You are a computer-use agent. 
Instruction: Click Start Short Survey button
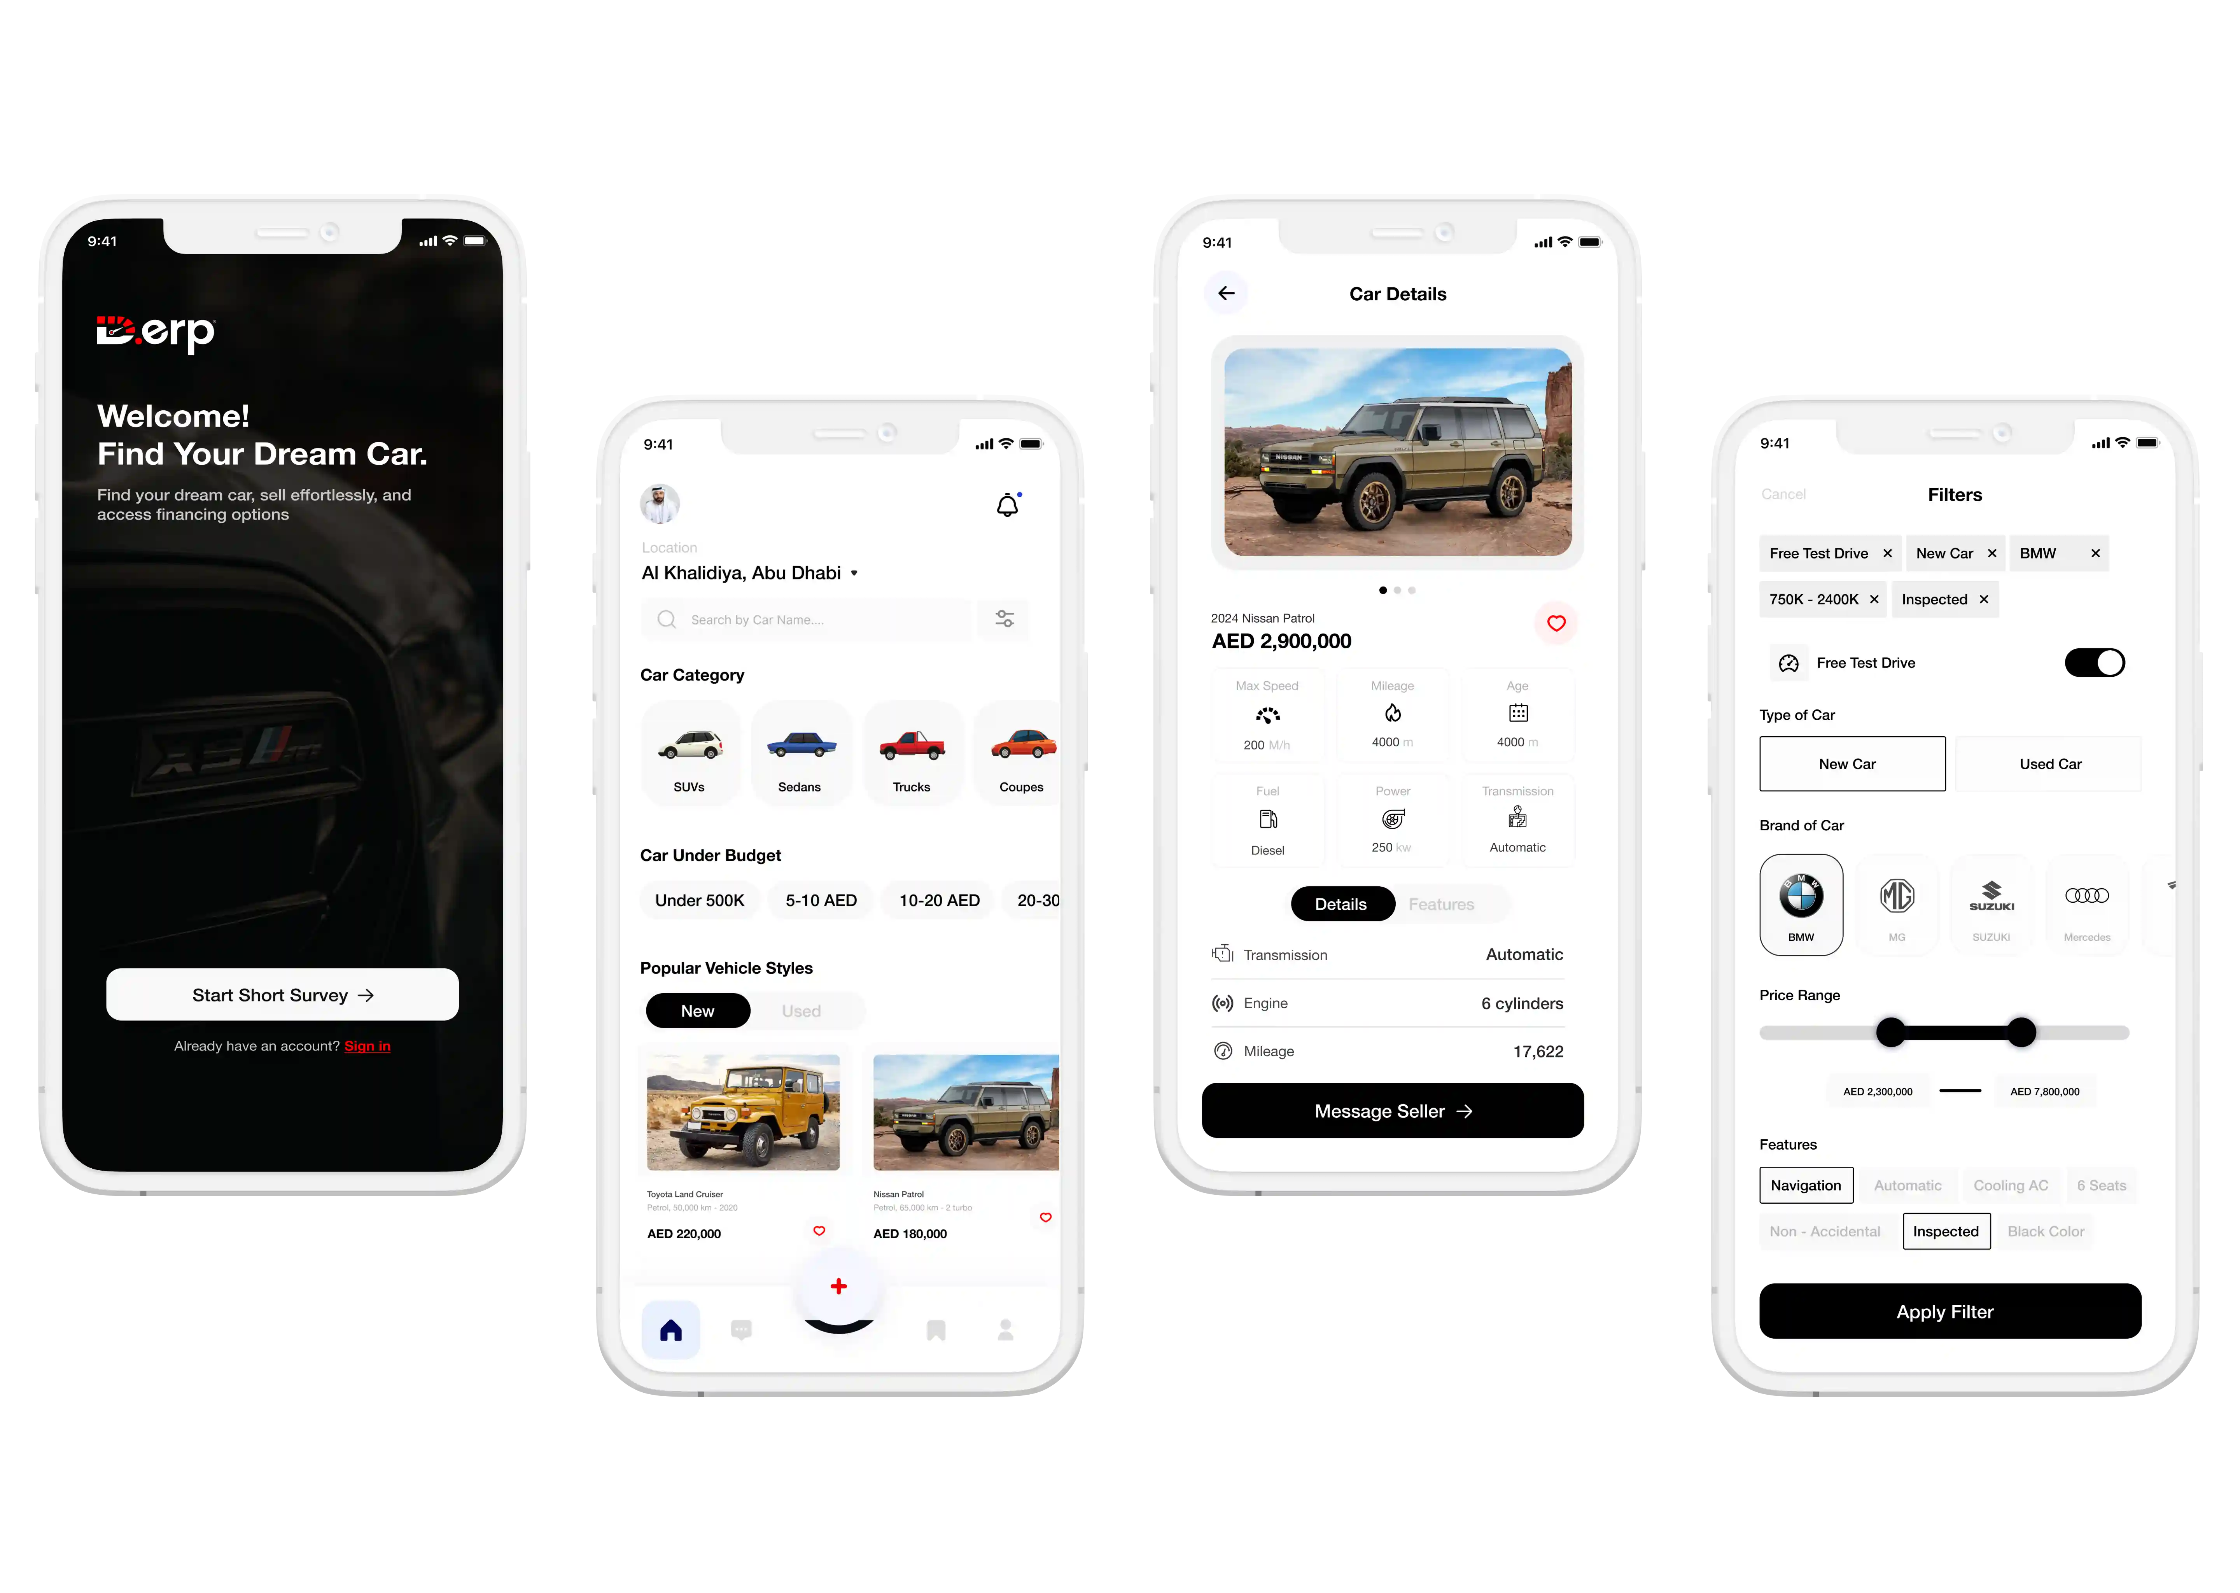click(x=284, y=995)
